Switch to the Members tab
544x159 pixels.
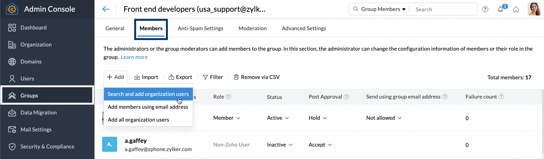click(151, 28)
